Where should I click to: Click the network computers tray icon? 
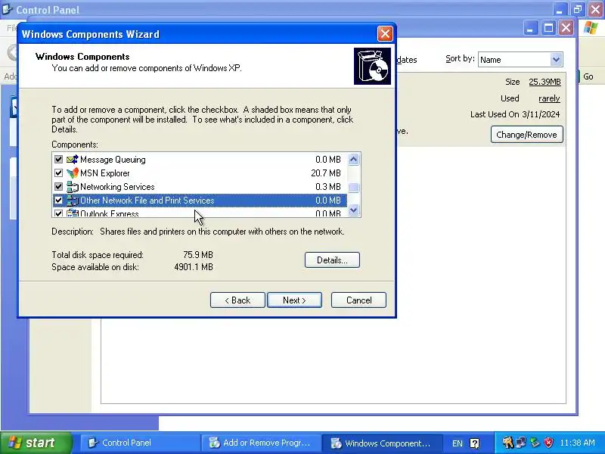[x=521, y=443]
